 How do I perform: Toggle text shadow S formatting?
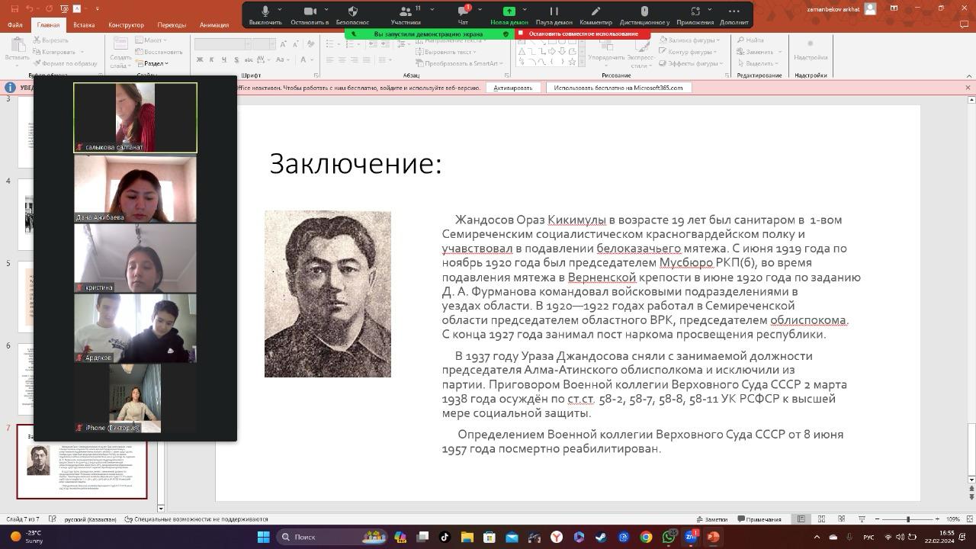(236, 59)
